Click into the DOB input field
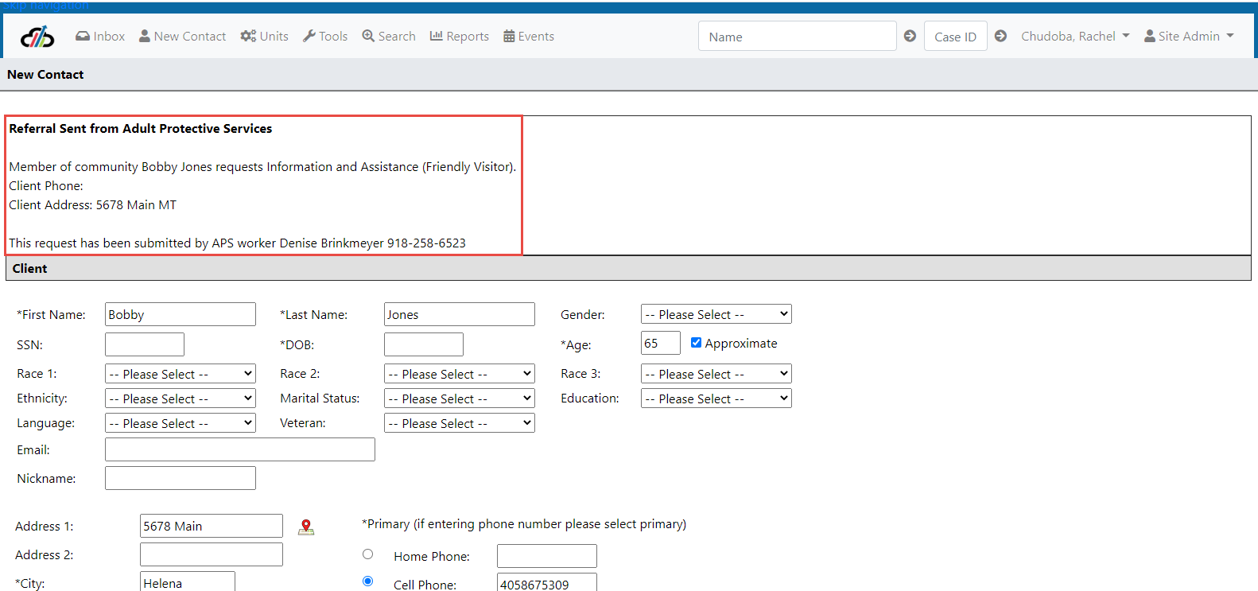Image resolution: width=1258 pixels, height=591 pixels. tap(423, 344)
